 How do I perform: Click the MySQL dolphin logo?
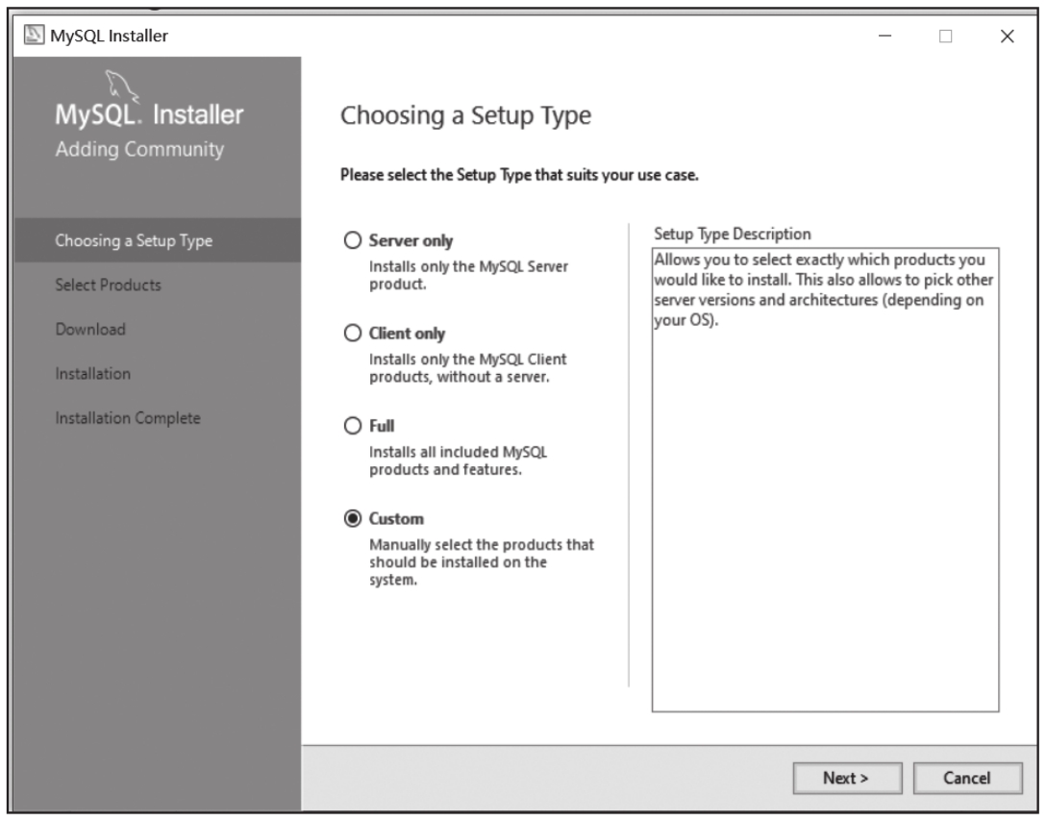[x=121, y=86]
